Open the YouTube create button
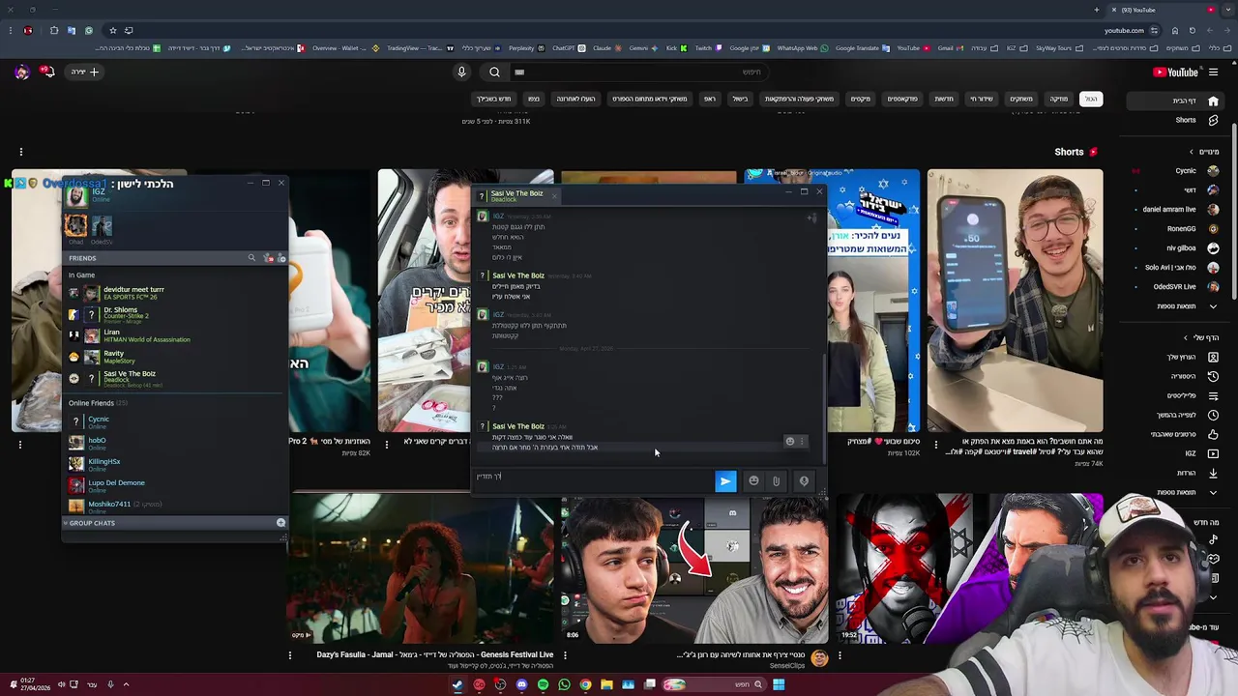1238x696 pixels. point(85,72)
